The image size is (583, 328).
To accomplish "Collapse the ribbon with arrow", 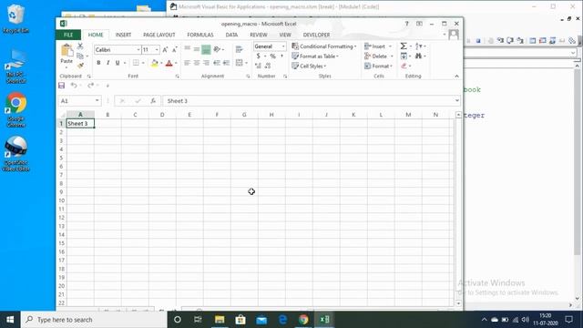I will pos(457,77).
